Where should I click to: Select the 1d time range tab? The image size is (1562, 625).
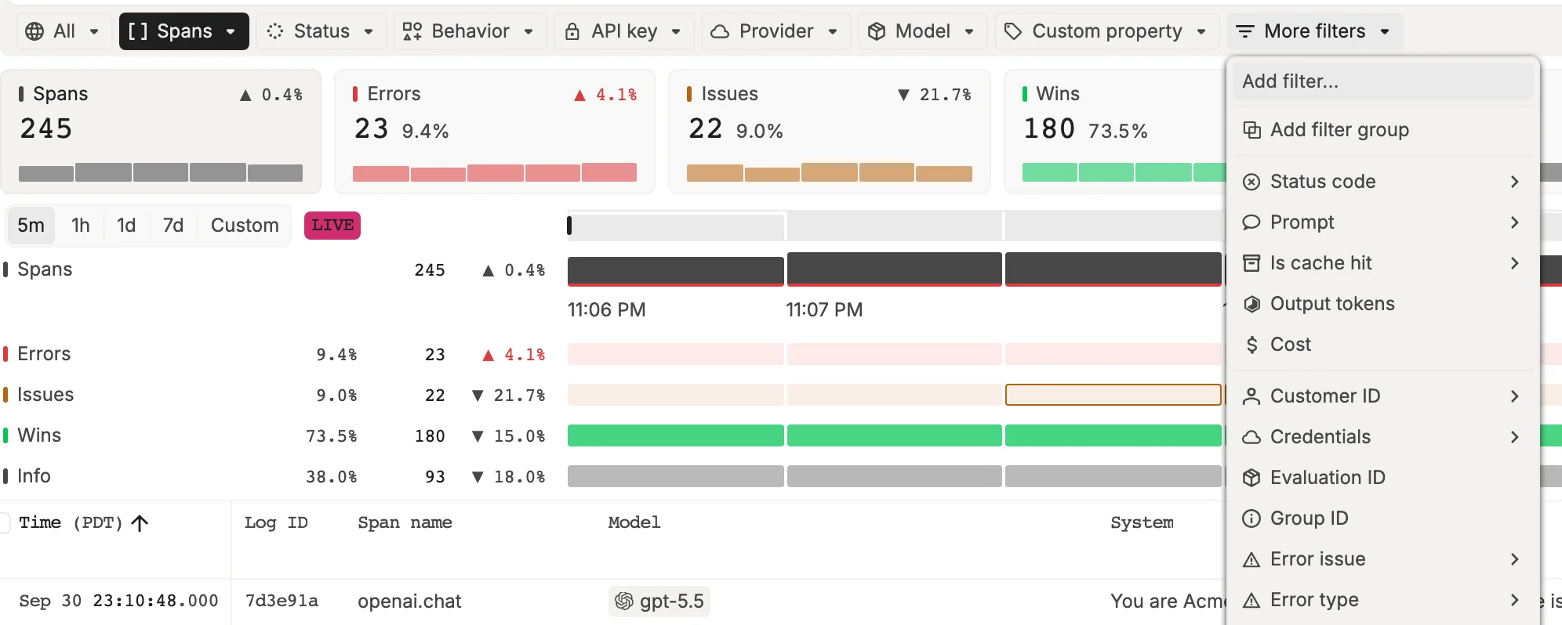[x=126, y=226]
